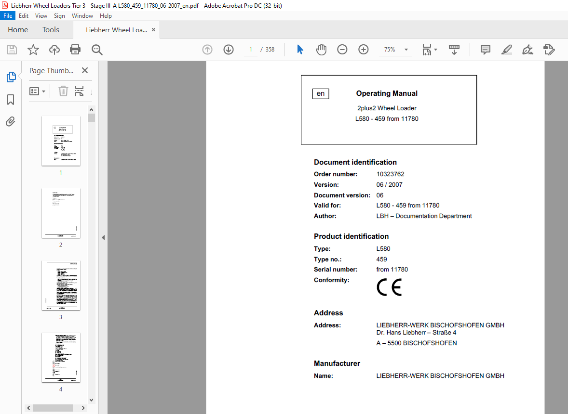
Task: Open the Sign menu
Action: pyautogui.click(x=59, y=15)
